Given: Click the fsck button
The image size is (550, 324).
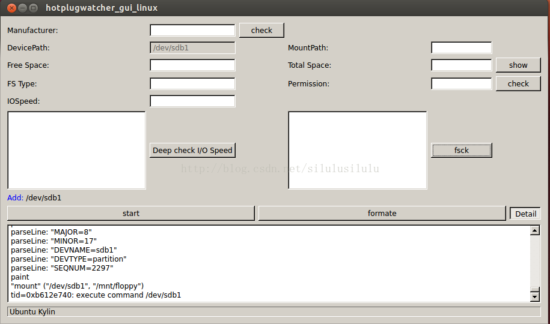Looking at the screenshot, I should 461,150.
